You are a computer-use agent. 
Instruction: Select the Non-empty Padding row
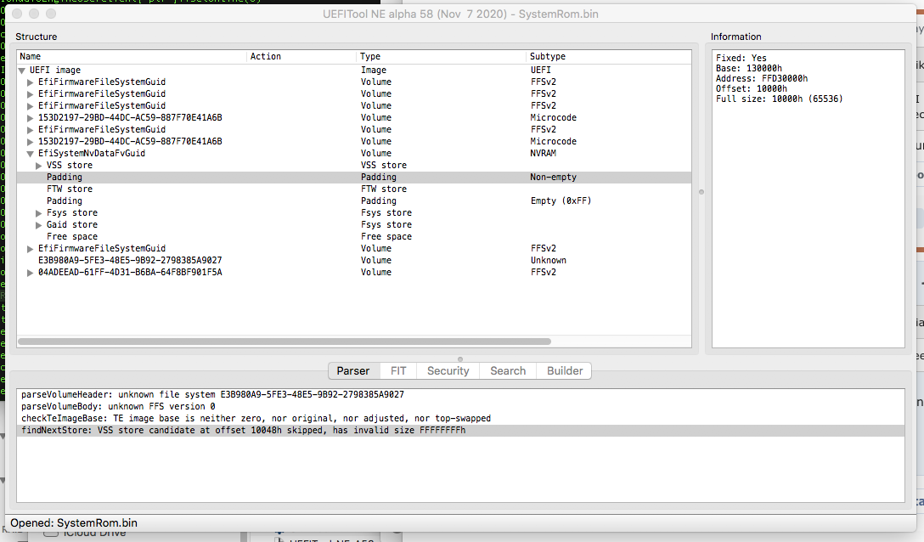pos(354,177)
